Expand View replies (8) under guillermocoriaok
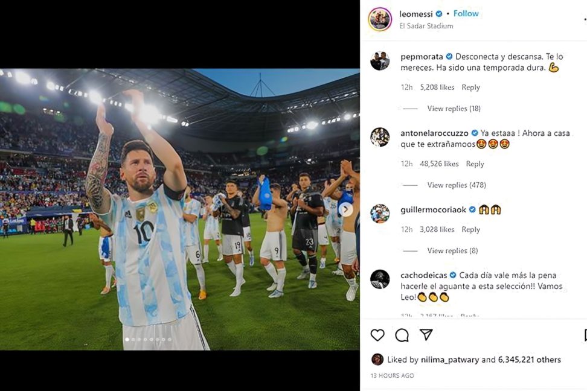587x391 pixels. (x=452, y=250)
